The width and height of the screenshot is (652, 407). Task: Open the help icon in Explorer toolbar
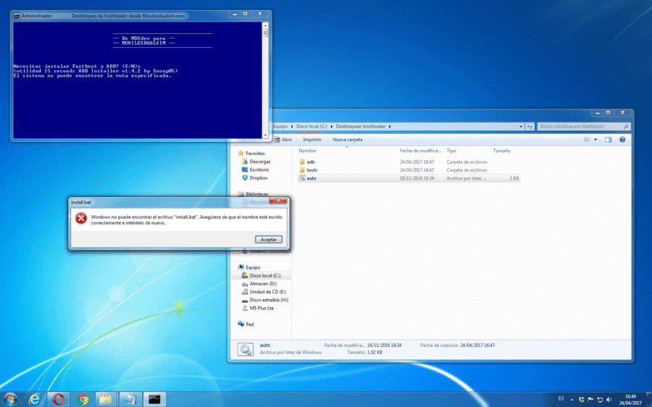[622, 140]
